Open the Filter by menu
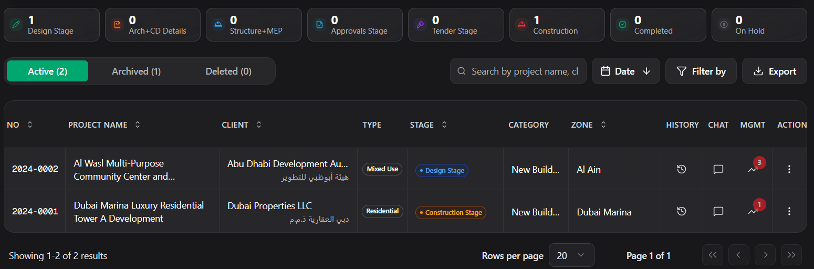 701,71
